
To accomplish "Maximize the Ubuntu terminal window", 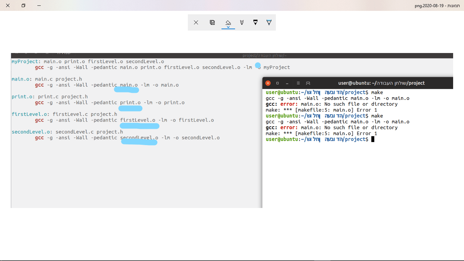I will pyautogui.click(x=278, y=83).
